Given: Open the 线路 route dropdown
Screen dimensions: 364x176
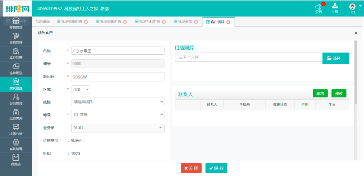Looking at the screenshot, I should tap(118, 102).
